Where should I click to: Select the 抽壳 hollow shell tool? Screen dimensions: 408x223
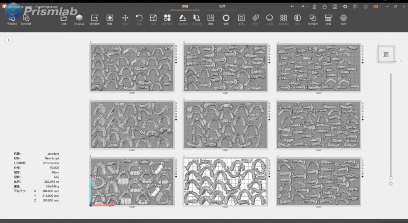coord(226,19)
